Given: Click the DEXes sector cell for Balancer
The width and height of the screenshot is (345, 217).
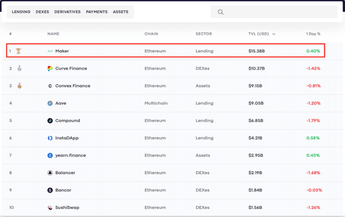Looking at the screenshot, I should point(202,173).
